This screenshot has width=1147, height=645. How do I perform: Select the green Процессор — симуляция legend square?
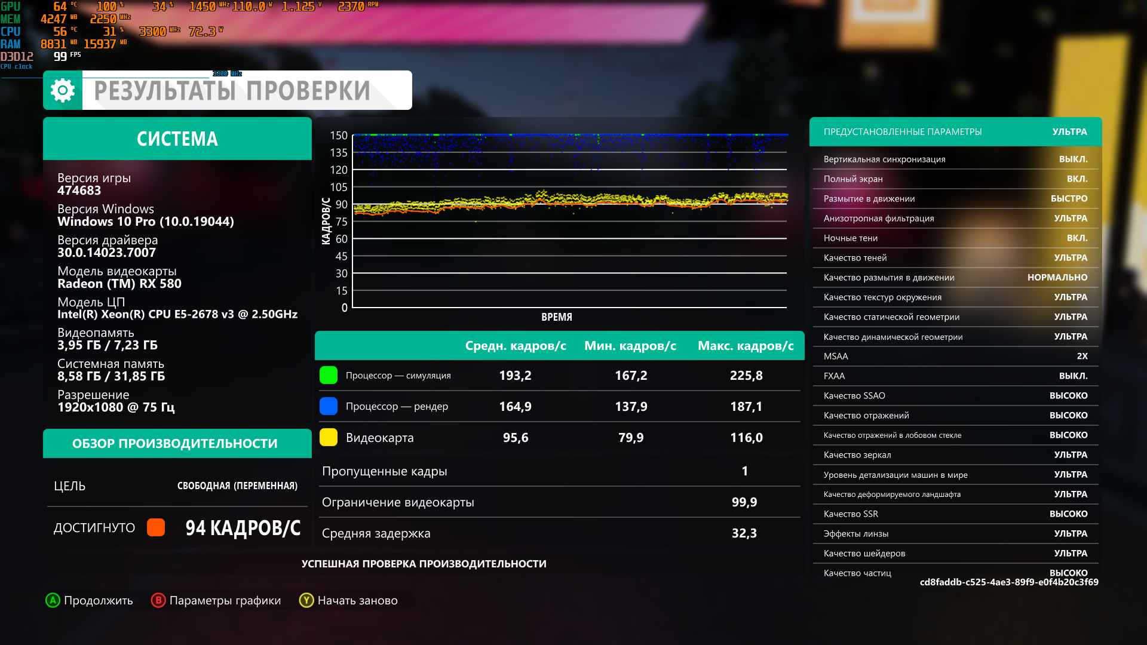click(329, 375)
